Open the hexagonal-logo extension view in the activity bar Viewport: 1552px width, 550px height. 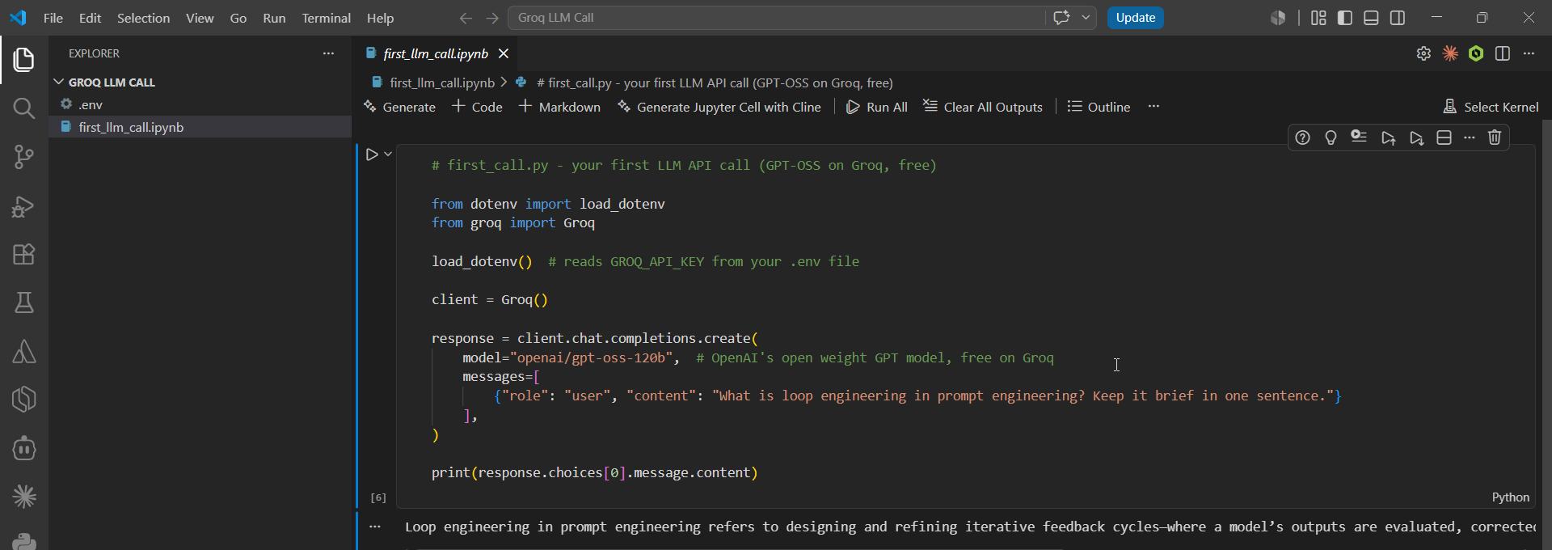[23, 400]
